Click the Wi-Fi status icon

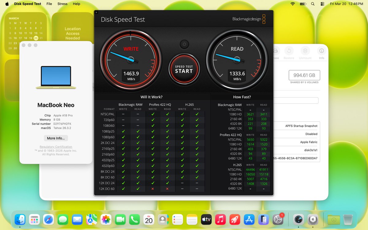pos(293,4)
